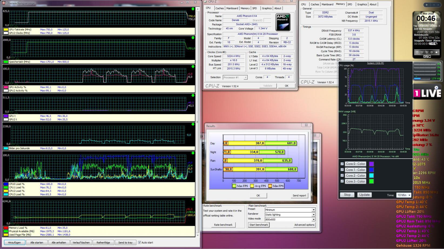Add a gadget with the plus icon

427,5
